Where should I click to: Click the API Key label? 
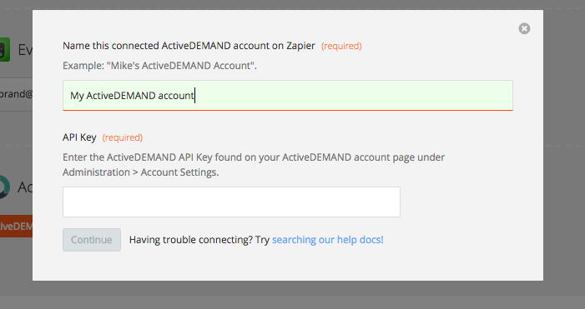pos(79,137)
